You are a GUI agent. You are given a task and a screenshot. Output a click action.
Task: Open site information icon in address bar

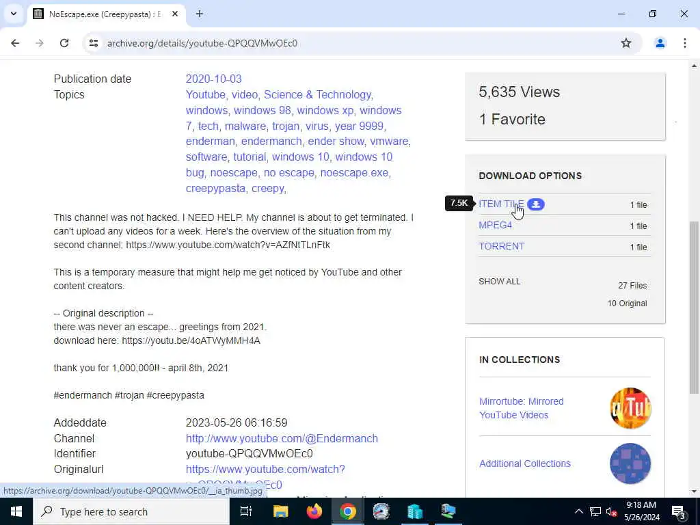point(93,43)
